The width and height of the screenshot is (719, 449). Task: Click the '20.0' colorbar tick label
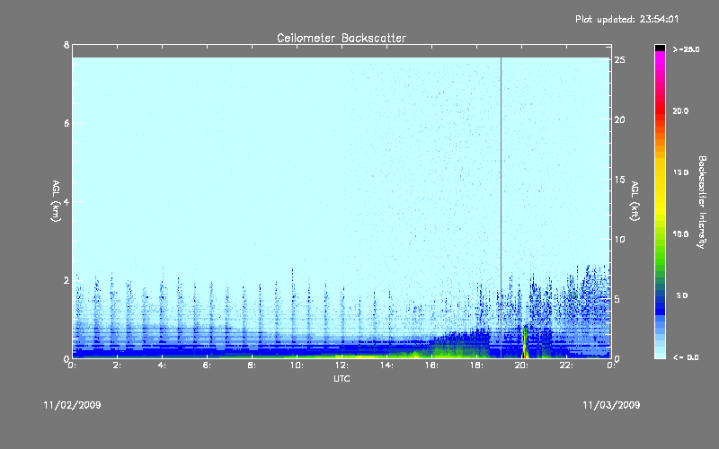point(680,110)
